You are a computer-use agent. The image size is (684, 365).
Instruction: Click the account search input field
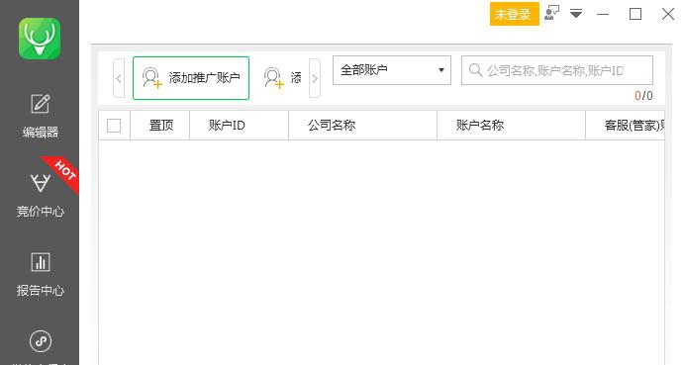[557, 70]
